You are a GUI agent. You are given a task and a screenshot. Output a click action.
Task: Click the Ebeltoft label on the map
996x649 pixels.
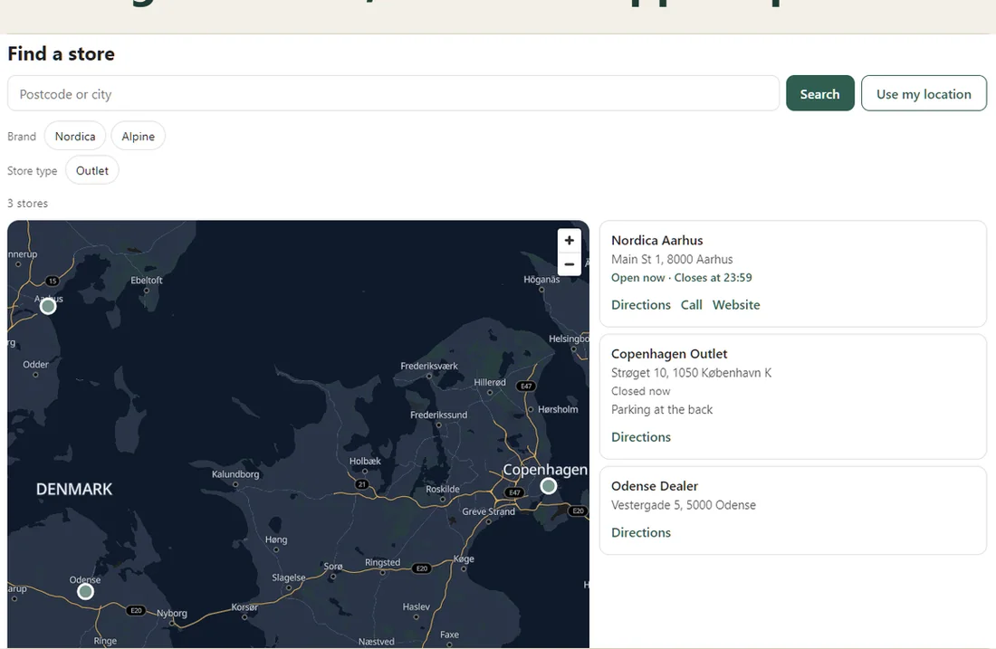[146, 280]
